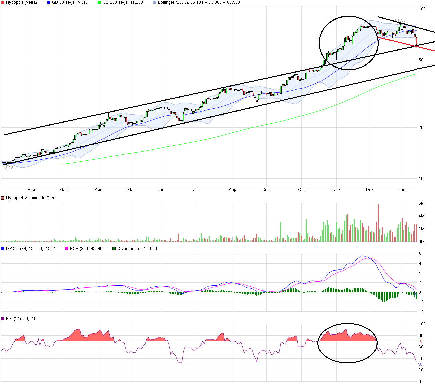Click the "0M" volume axis value
The image size is (435, 386).
click(x=422, y=242)
